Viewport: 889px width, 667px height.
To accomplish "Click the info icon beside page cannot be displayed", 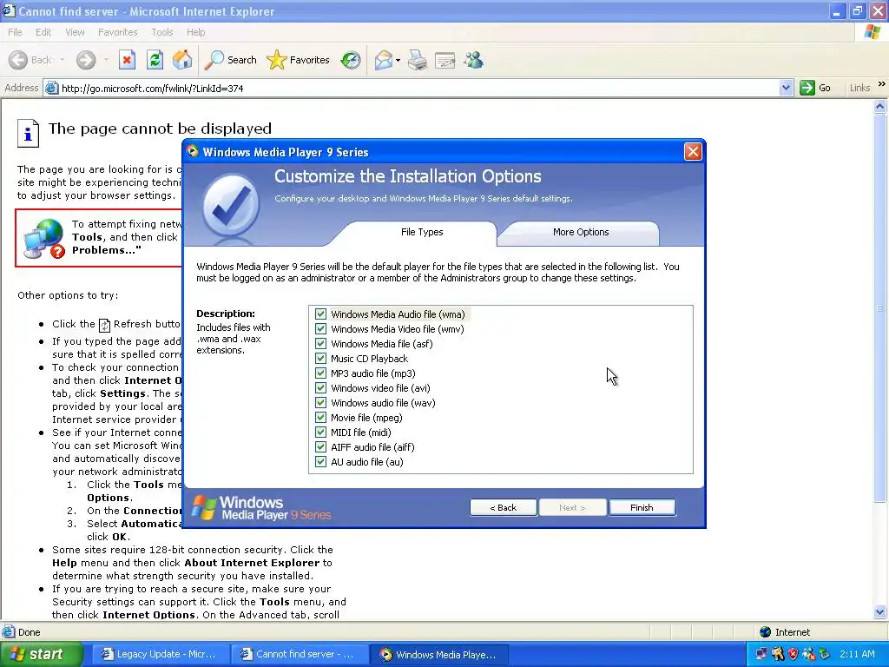I will click(28, 133).
